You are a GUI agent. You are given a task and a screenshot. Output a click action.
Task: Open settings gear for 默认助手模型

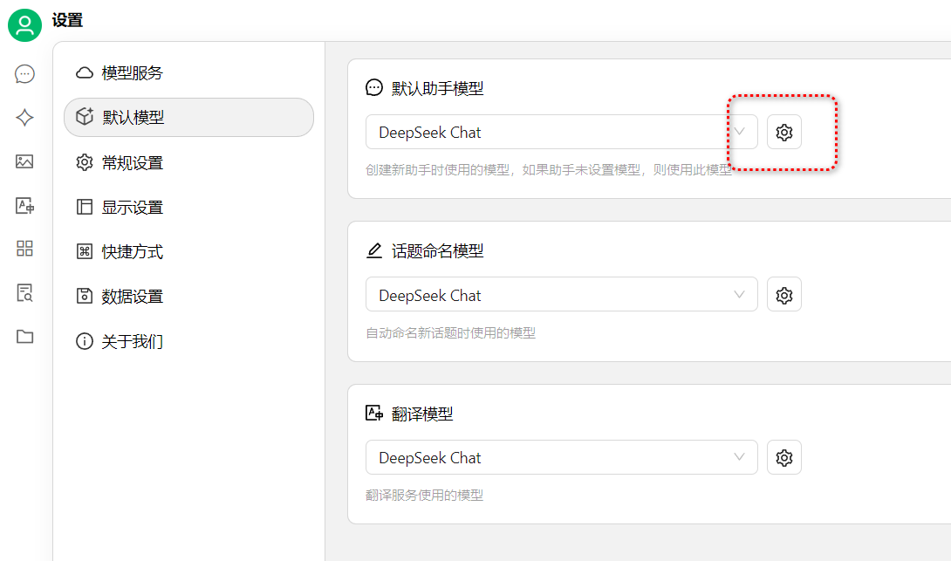pyautogui.click(x=783, y=133)
